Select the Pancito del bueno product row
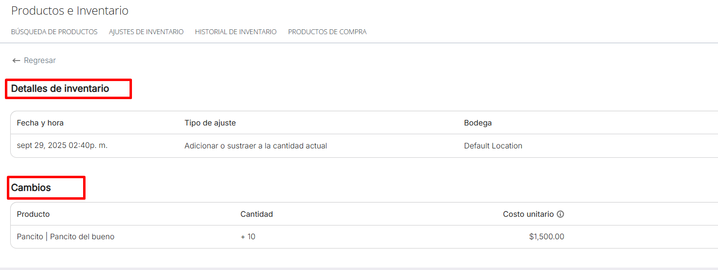The image size is (718, 270). 65,237
